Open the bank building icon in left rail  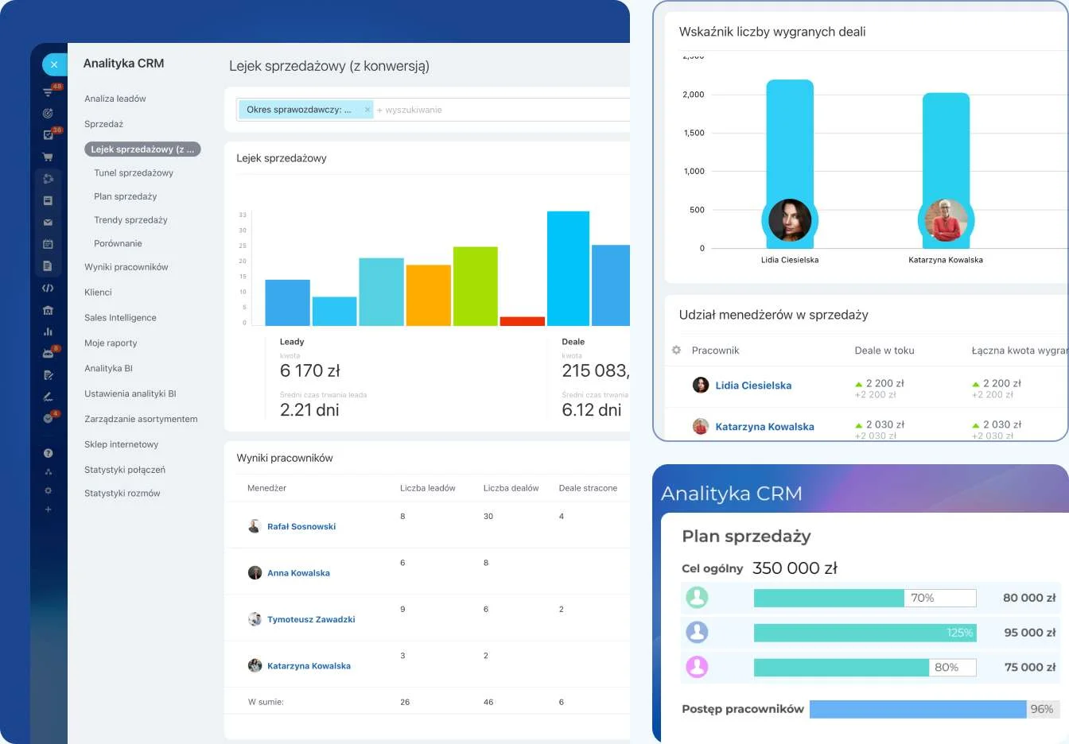pyautogui.click(x=48, y=310)
